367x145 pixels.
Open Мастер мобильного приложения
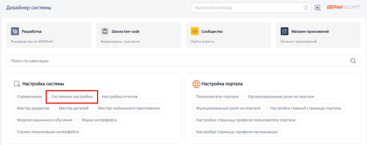pos(129,108)
